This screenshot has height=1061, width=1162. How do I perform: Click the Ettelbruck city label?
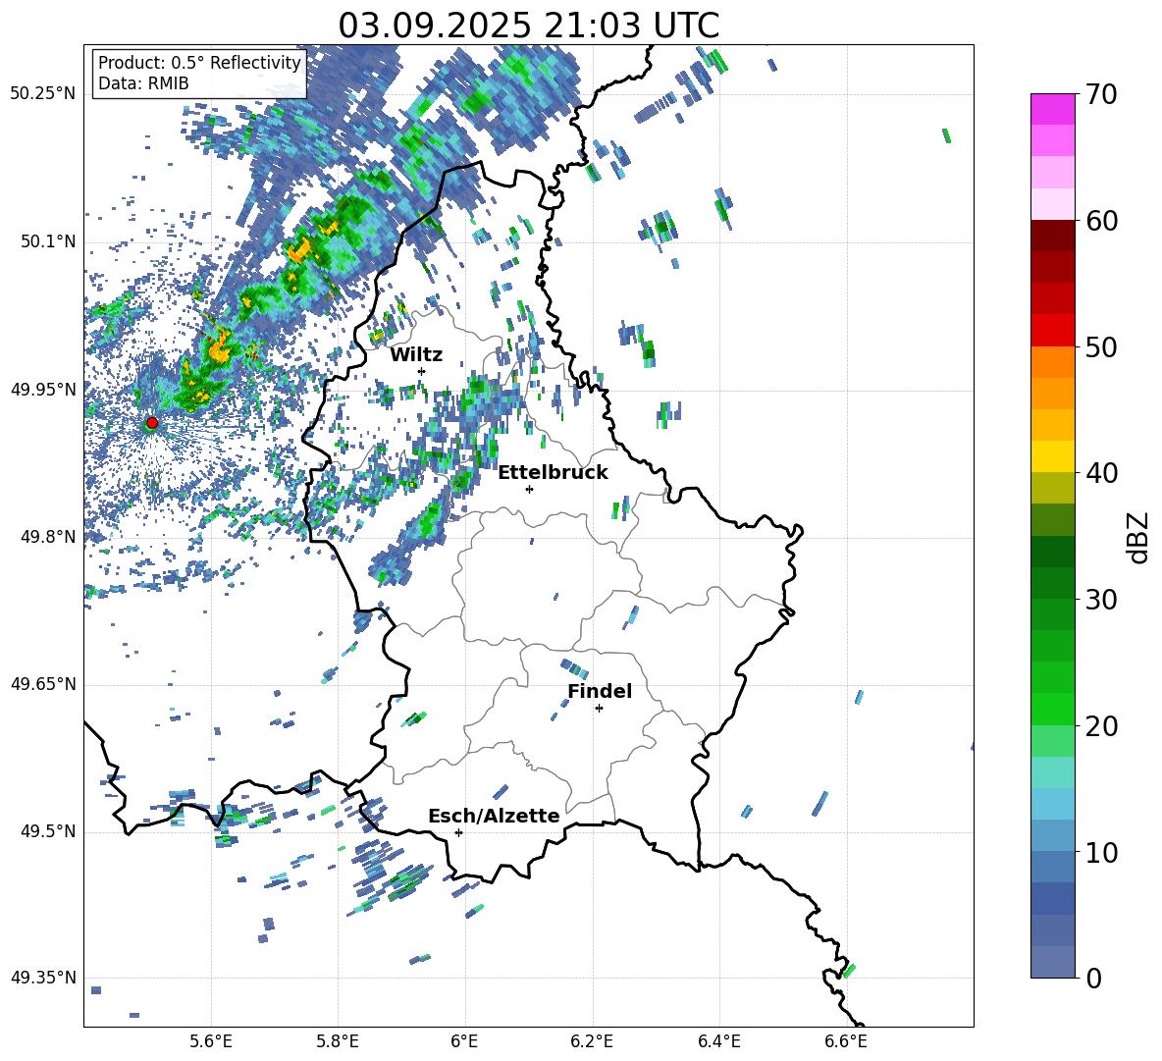point(553,473)
